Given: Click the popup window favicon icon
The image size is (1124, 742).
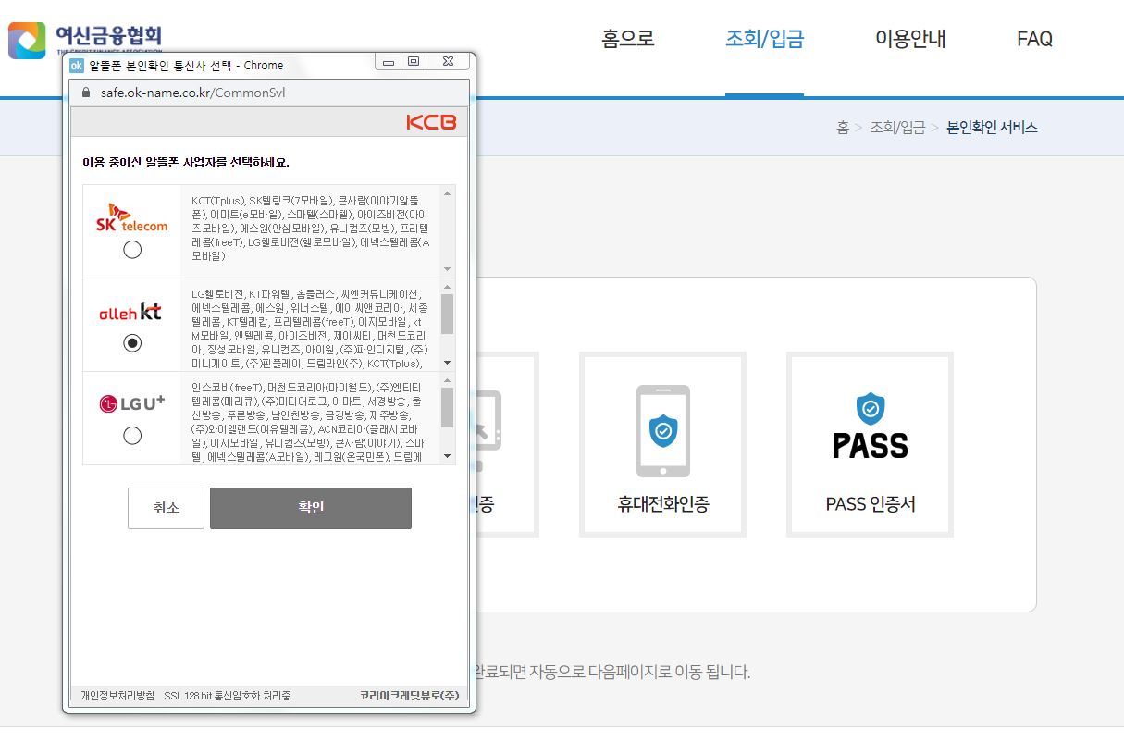Looking at the screenshot, I should 77,65.
